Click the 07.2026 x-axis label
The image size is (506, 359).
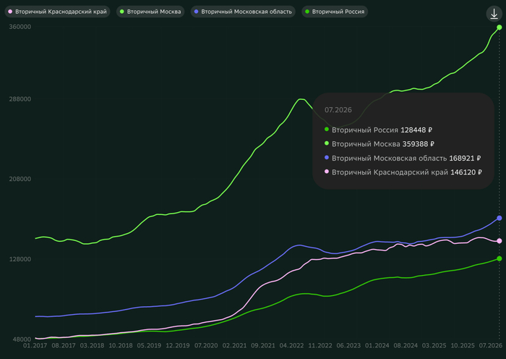coord(491,345)
